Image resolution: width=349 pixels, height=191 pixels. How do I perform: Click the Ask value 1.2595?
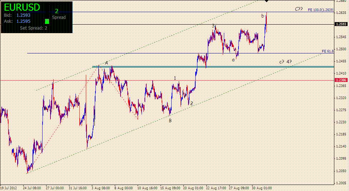point(23,21)
